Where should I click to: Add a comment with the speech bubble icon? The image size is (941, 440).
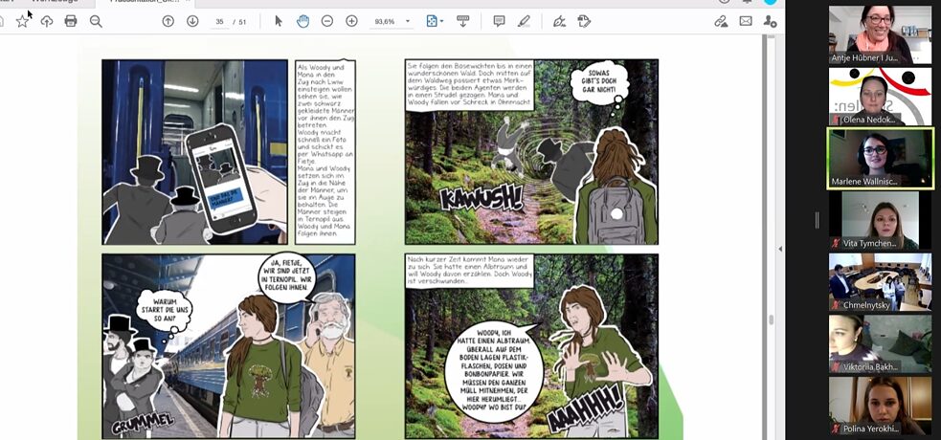tap(499, 22)
